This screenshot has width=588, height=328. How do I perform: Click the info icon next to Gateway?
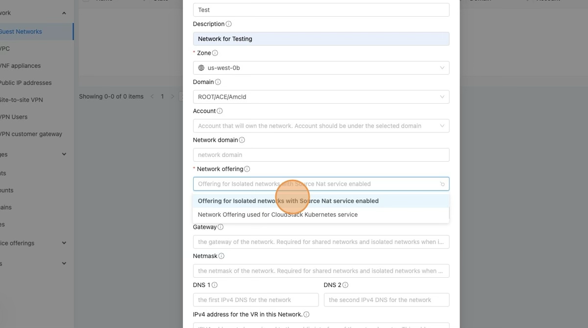pyautogui.click(x=220, y=227)
